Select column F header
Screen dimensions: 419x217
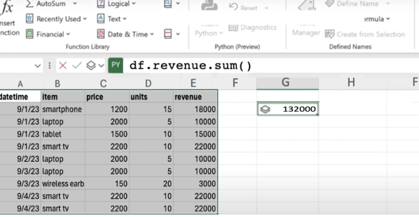[235, 83]
